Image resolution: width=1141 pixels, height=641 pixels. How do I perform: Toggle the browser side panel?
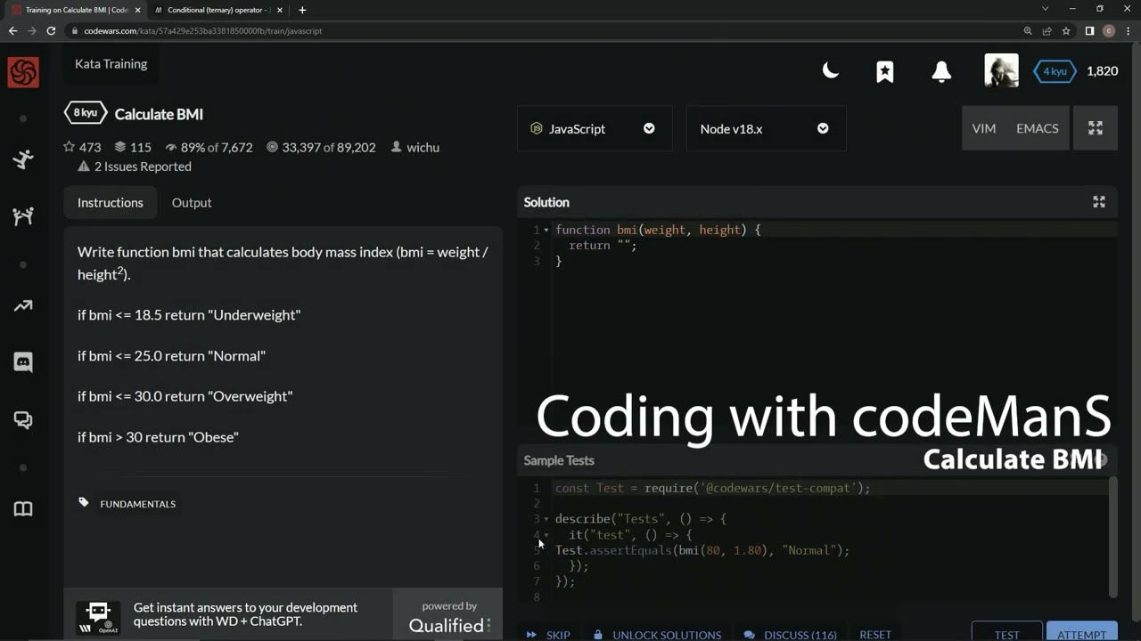pos(1089,30)
